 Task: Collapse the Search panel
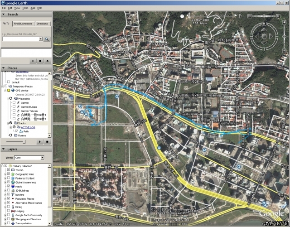[x=4, y=14]
